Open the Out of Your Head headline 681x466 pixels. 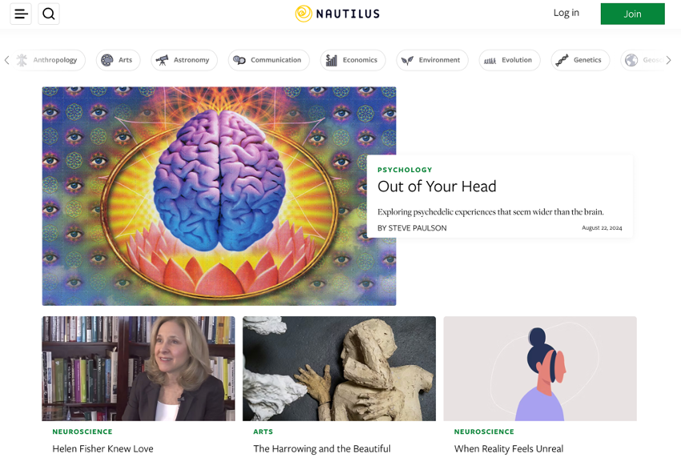(x=437, y=186)
